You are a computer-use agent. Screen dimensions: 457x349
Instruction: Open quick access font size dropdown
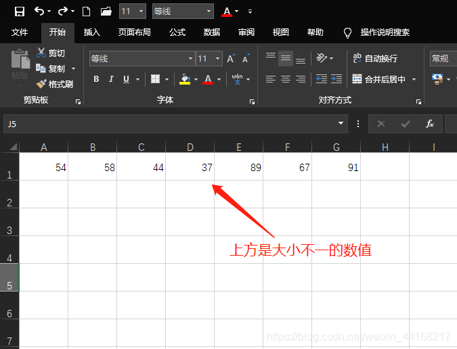click(141, 11)
